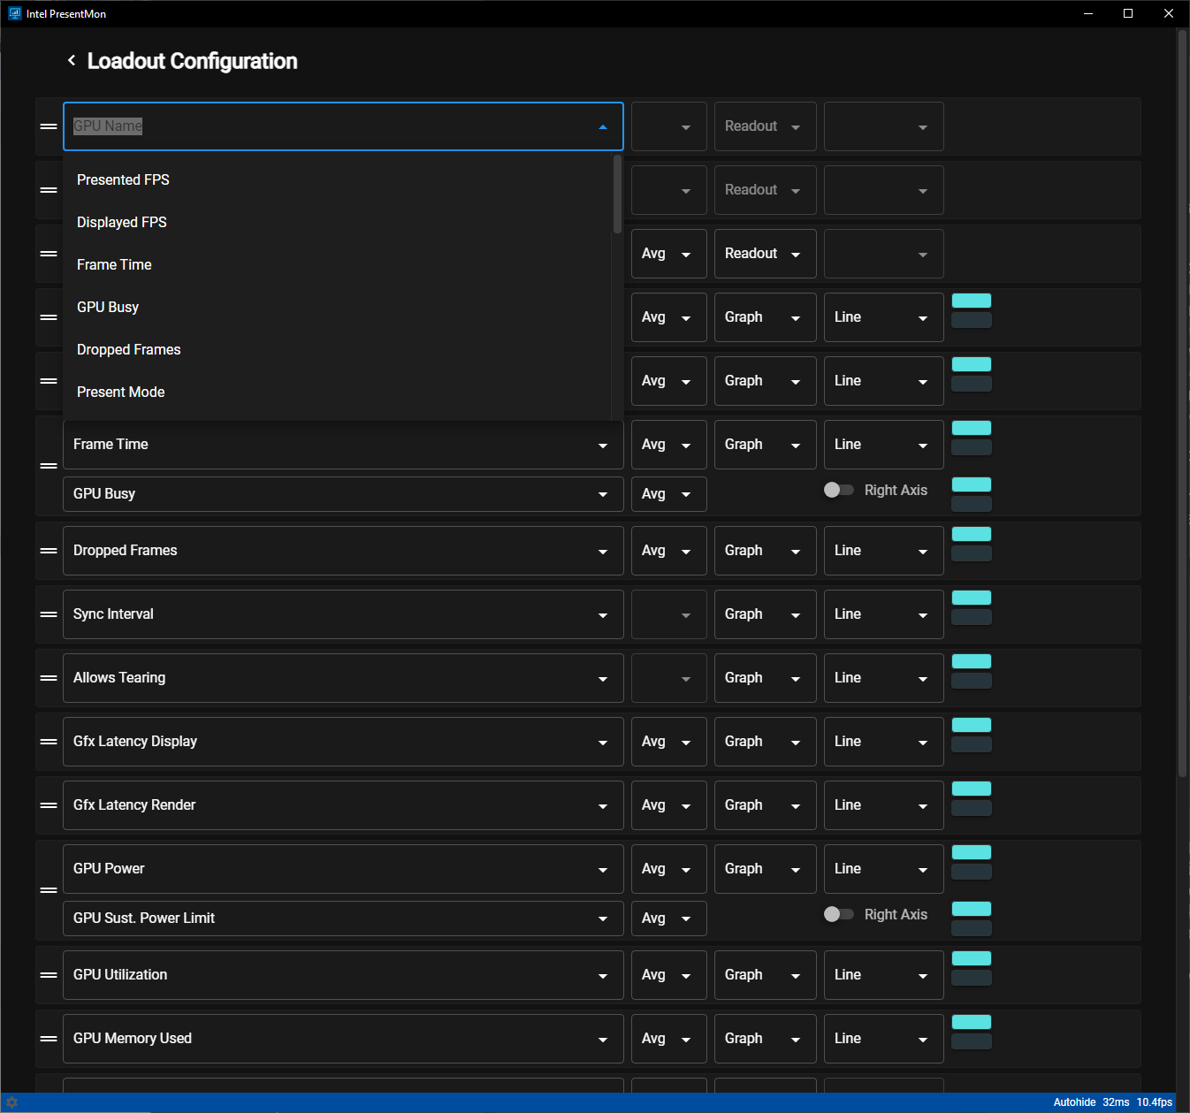Image resolution: width=1190 pixels, height=1113 pixels.
Task: Click the drag handle of Sync Interval row
Action: [x=49, y=614]
